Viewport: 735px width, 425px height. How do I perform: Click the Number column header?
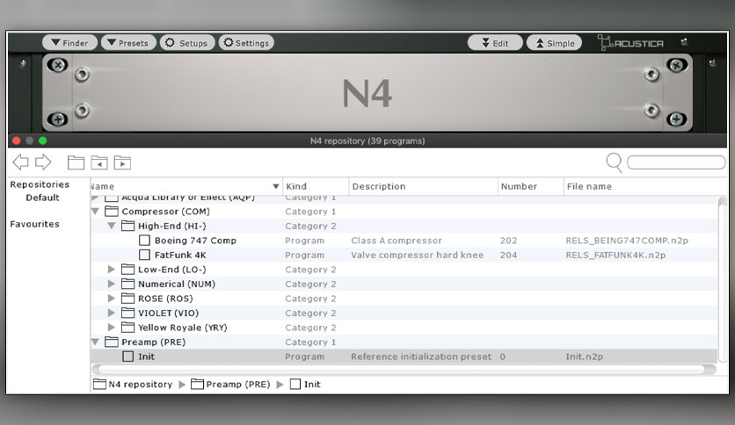[x=531, y=186]
